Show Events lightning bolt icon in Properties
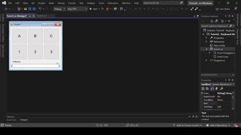Screen dimensions: 241x135 tap(217, 88)
